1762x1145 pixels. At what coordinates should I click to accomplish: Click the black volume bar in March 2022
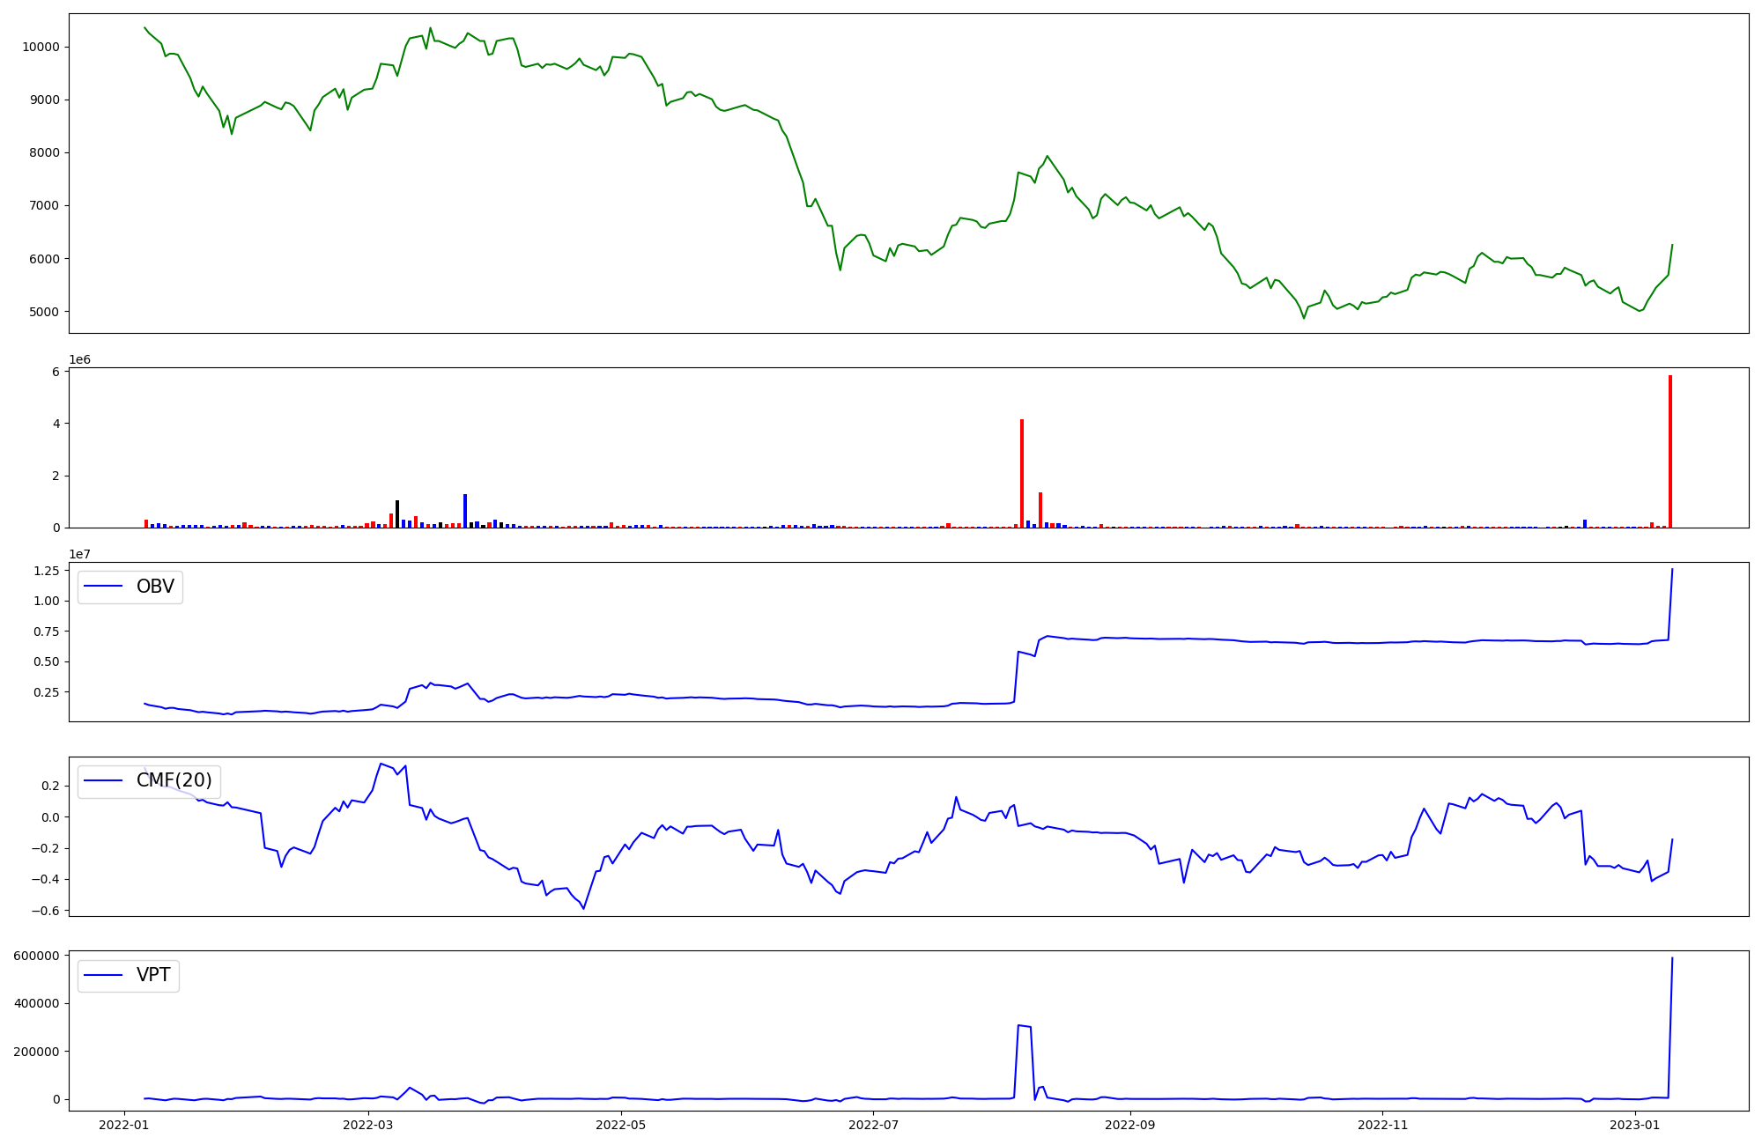point(397,513)
